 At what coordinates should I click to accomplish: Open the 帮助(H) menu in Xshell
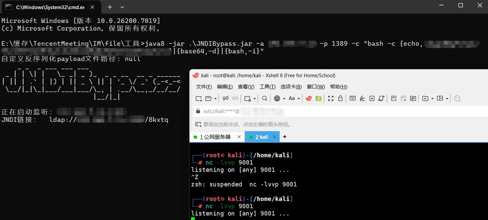pos(339,87)
